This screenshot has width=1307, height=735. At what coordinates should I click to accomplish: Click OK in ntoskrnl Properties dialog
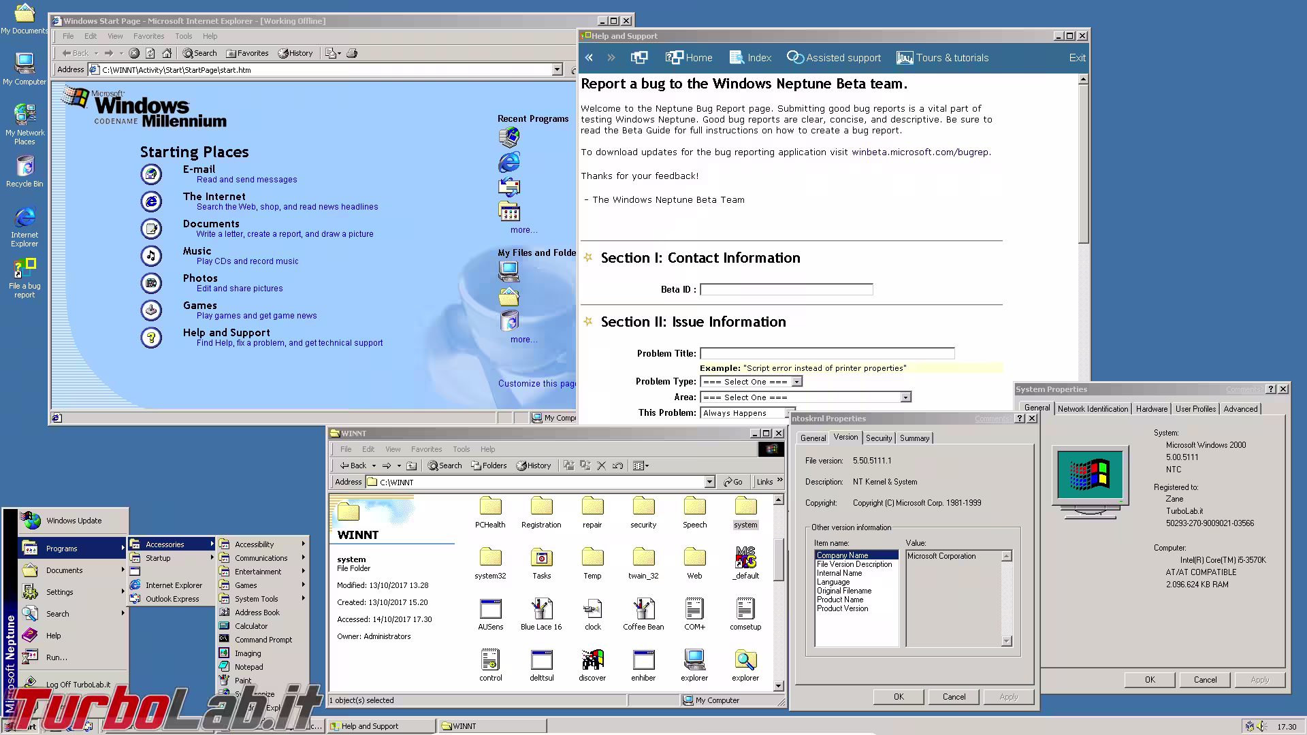pos(899,697)
